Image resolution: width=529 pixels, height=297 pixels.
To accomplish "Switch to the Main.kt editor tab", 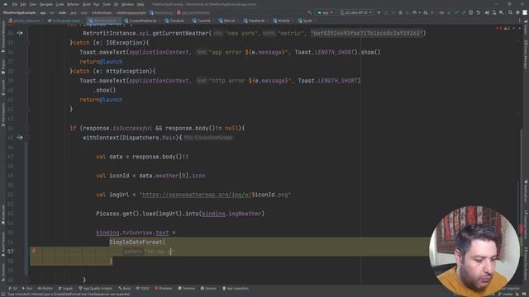I will [227, 21].
